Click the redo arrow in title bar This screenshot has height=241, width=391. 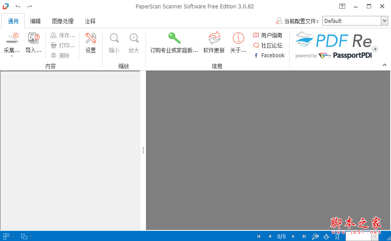(30, 7)
